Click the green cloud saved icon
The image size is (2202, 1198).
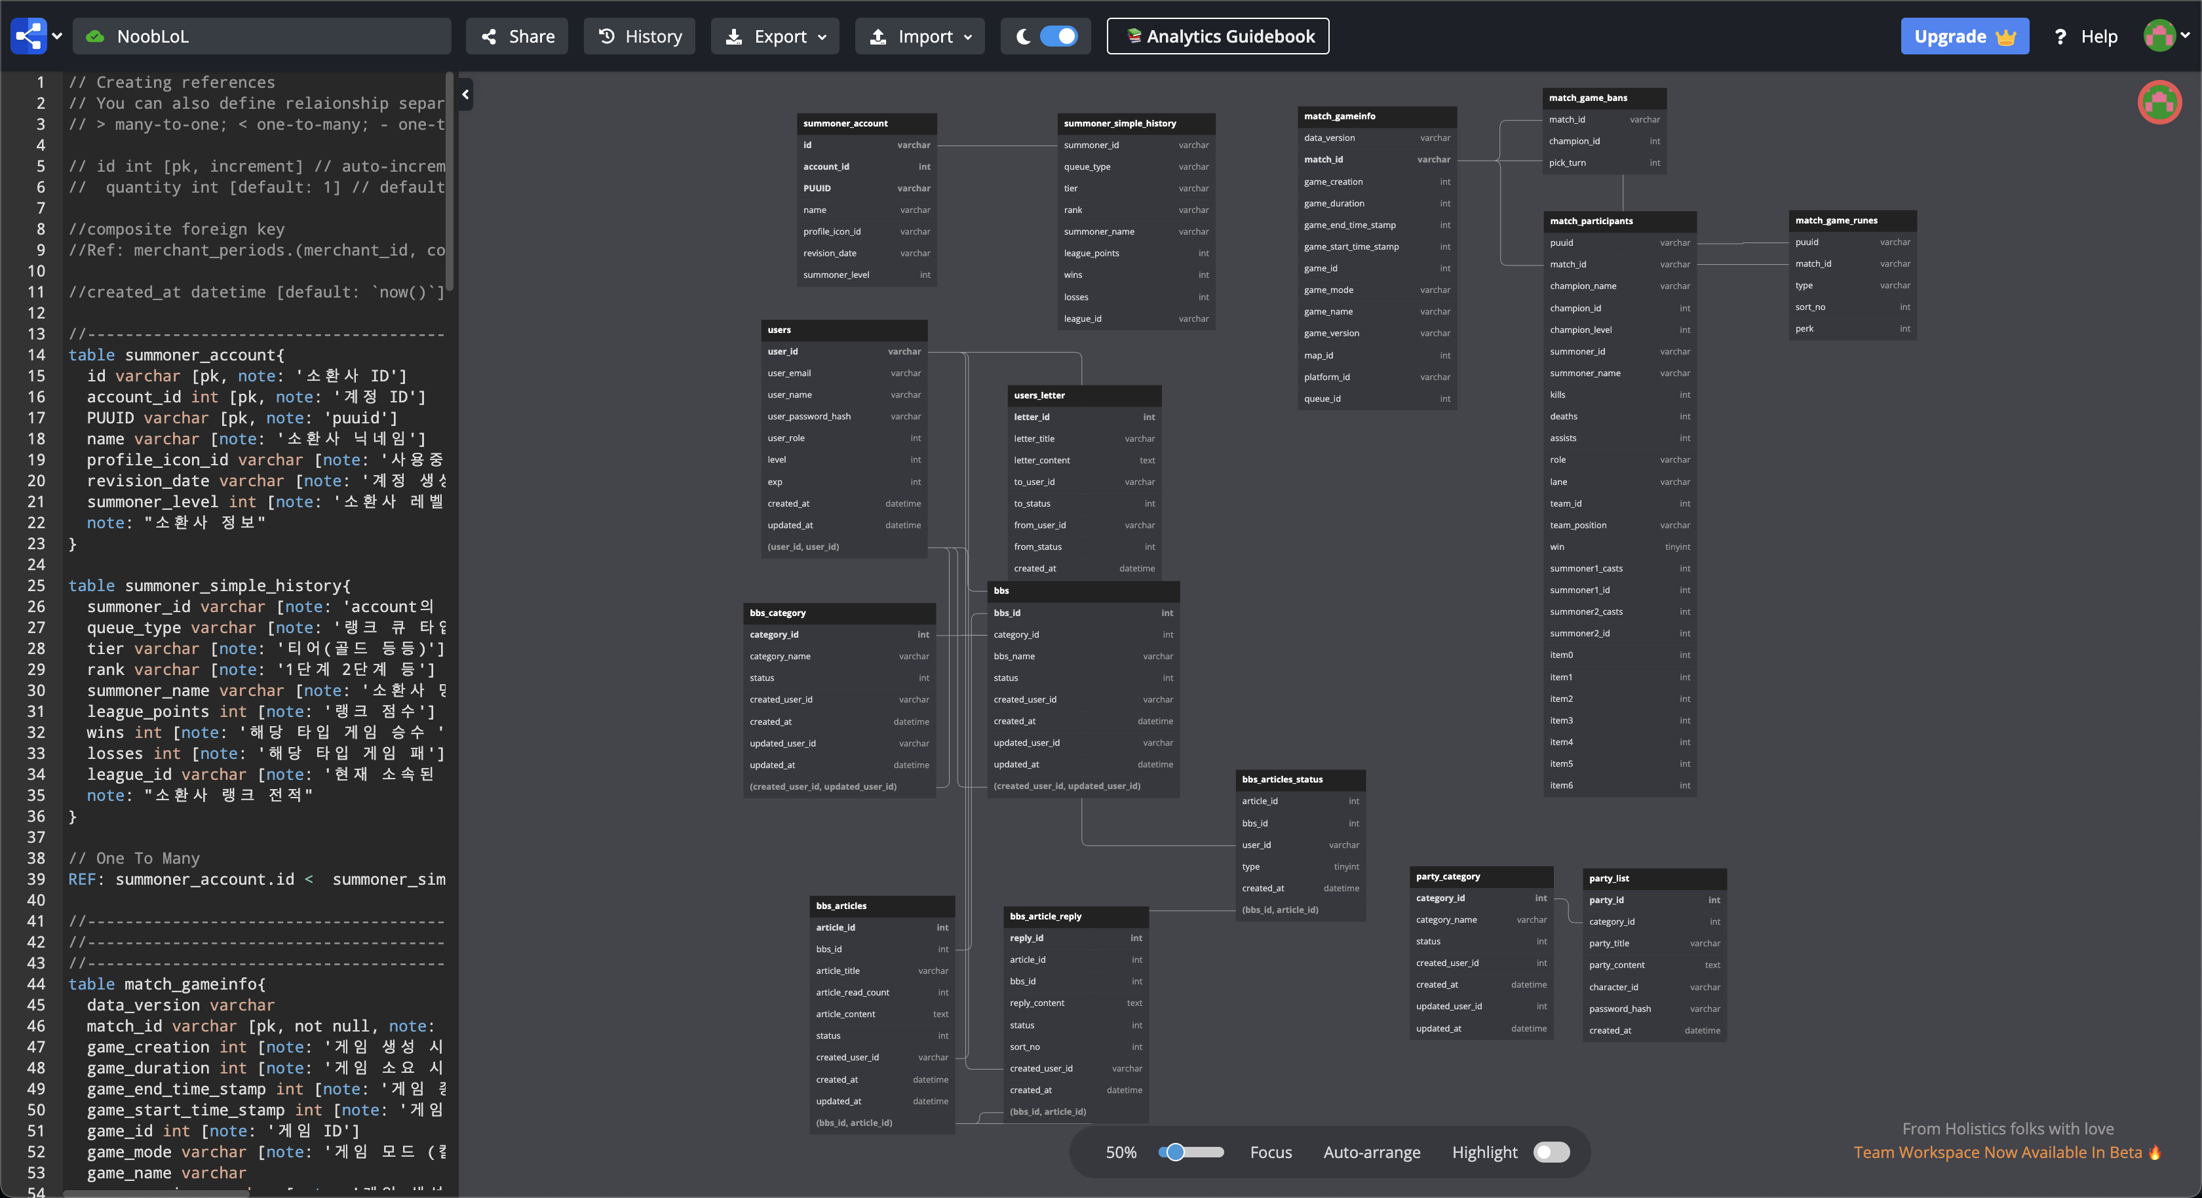(96, 36)
